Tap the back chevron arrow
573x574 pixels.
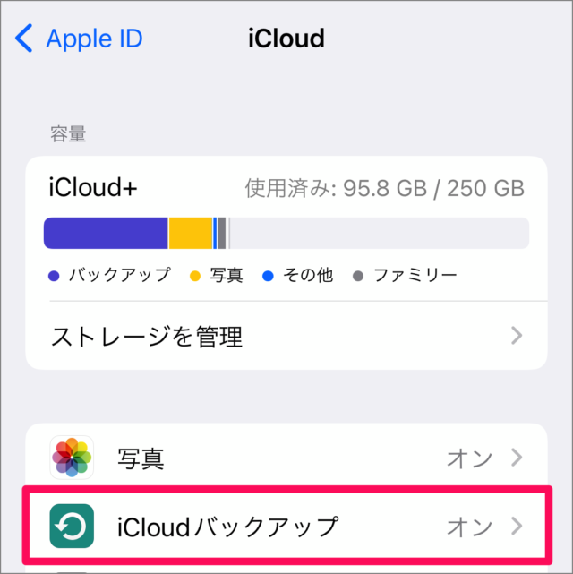pyautogui.click(x=24, y=39)
